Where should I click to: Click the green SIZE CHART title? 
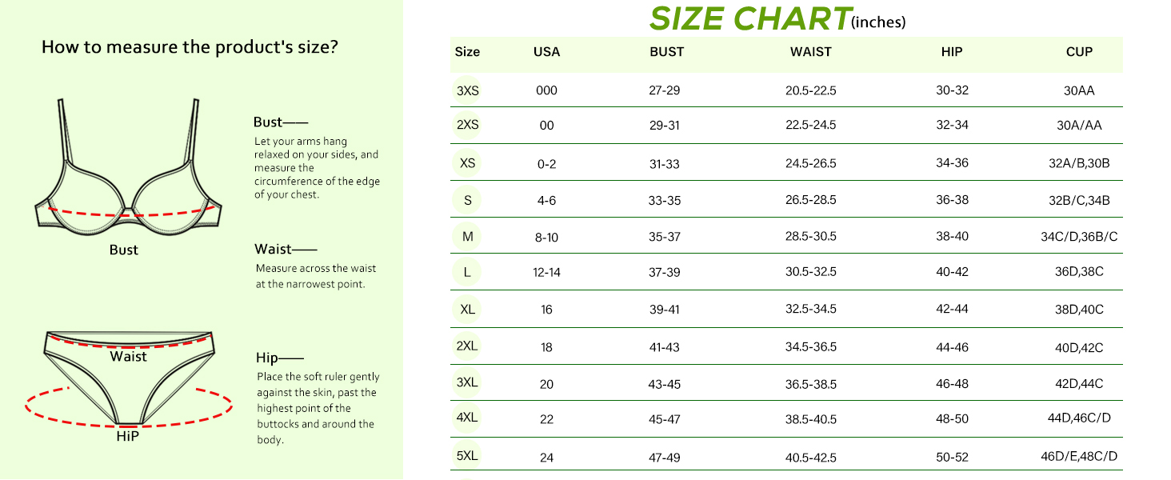750,18
